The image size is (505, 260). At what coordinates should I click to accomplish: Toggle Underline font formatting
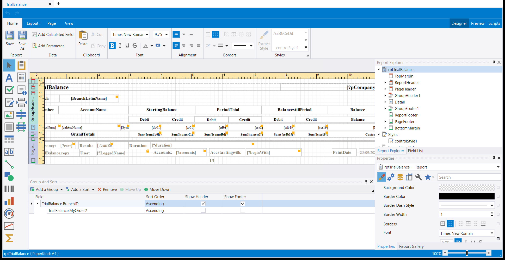pos(127,46)
